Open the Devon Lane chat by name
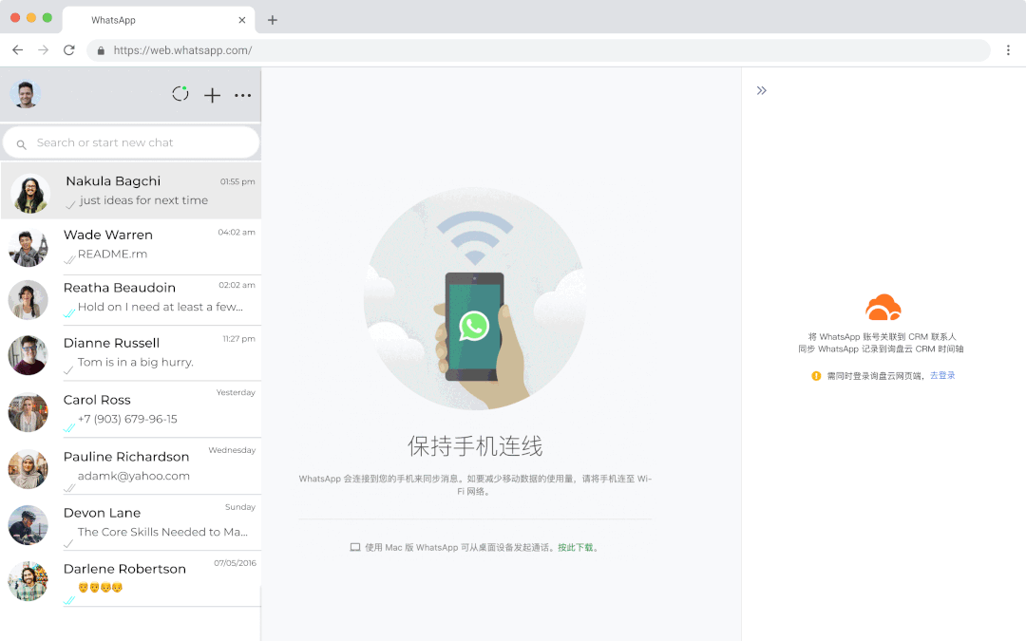The image size is (1026, 641). (102, 513)
